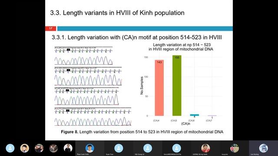
Task: Select the dark brown group-photo avatar
Action: coord(53,148)
